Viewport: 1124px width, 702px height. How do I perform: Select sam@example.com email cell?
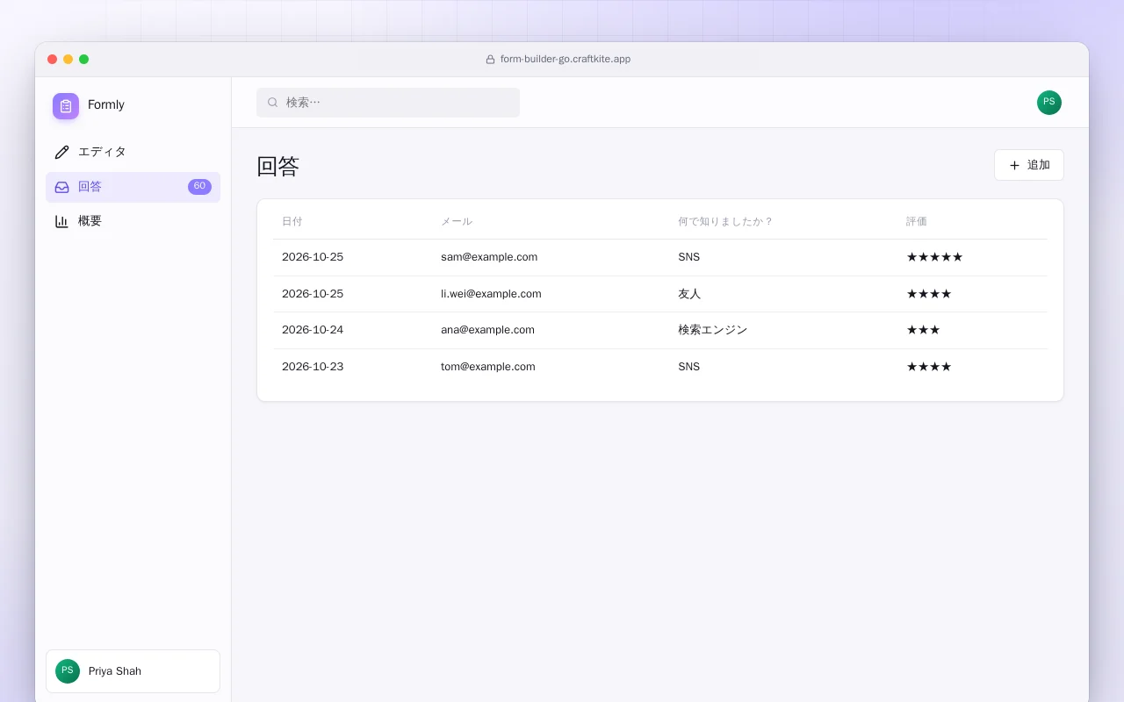[489, 257]
